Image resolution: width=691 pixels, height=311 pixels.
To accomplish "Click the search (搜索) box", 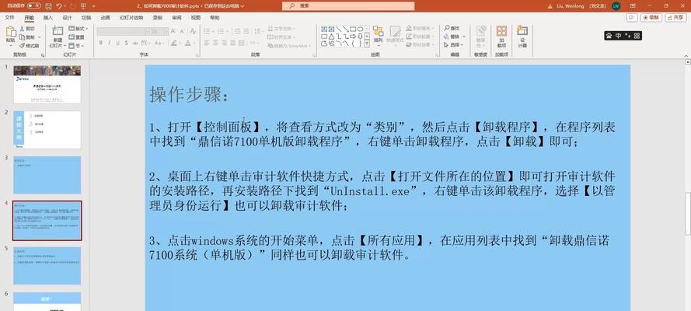I will coord(348,6).
